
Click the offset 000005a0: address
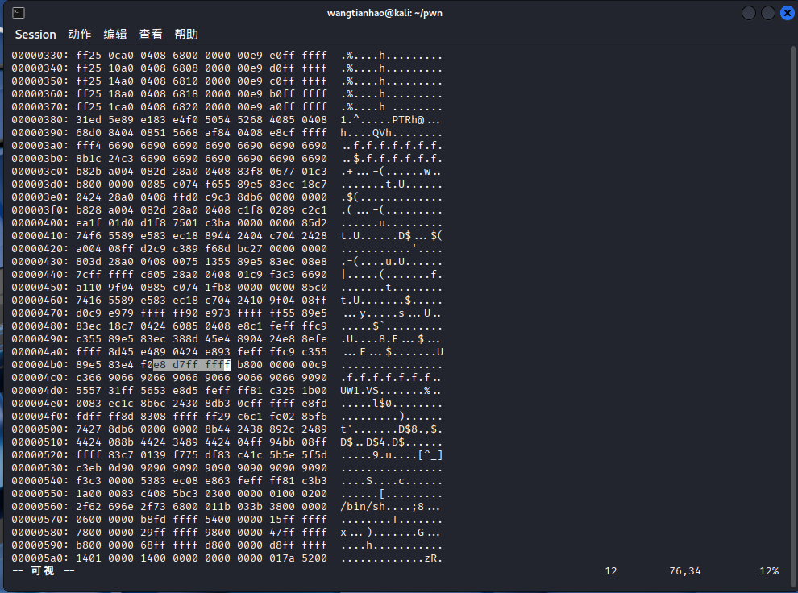coord(40,558)
